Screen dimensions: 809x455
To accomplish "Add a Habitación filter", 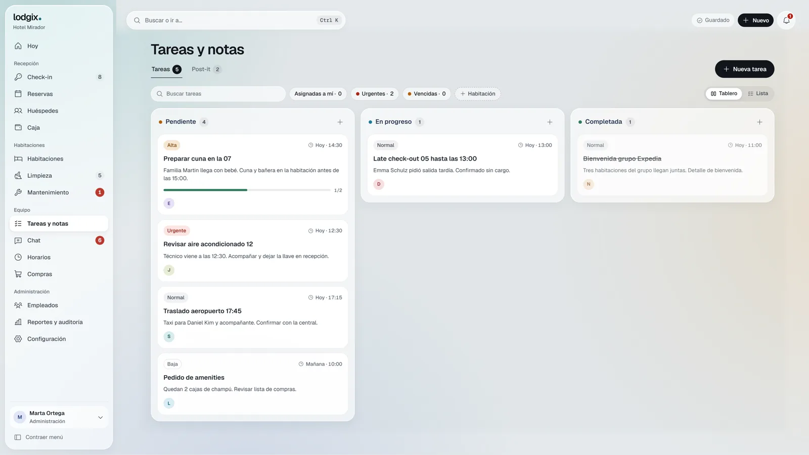I will click(478, 93).
